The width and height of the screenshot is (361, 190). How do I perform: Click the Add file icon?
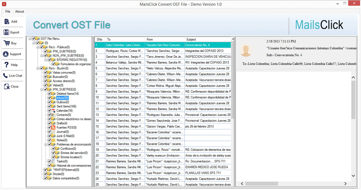[x=7, y=21]
